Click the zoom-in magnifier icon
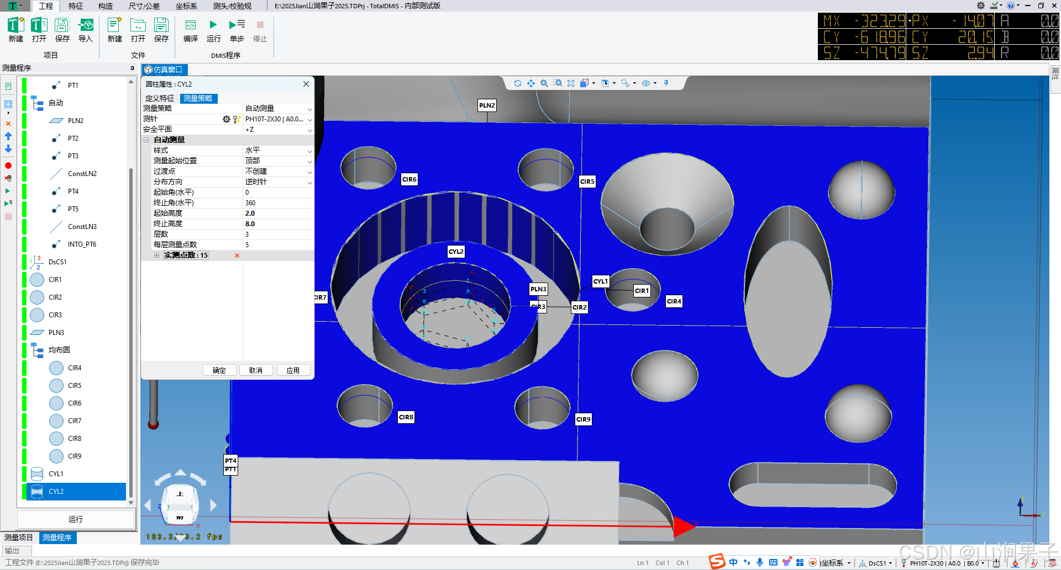 544,83
